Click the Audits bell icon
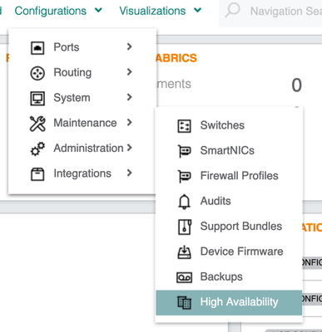 point(184,202)
